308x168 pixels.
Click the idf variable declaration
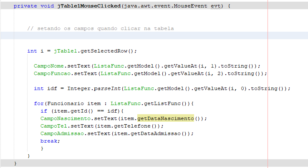point(52,88)
